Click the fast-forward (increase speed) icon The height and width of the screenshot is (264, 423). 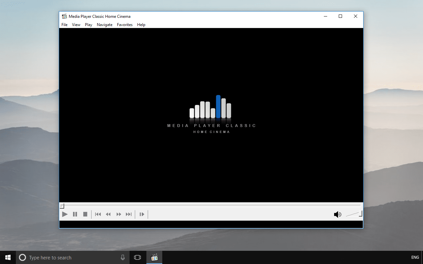119,214
